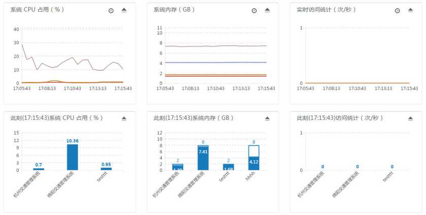
Task: Collapse the 此刻 访问统计 panel
Action: pyautogui.click(x=410, y=118)
